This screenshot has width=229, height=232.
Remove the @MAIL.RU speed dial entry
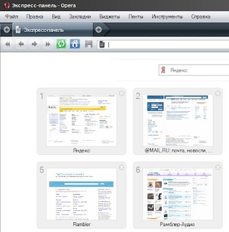218,93
